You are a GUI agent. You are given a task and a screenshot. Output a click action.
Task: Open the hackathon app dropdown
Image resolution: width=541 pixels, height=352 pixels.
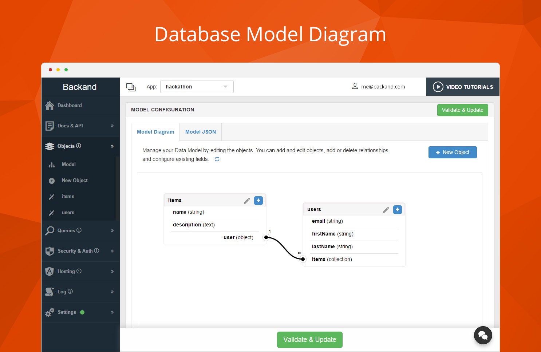(x=197, y=87)
